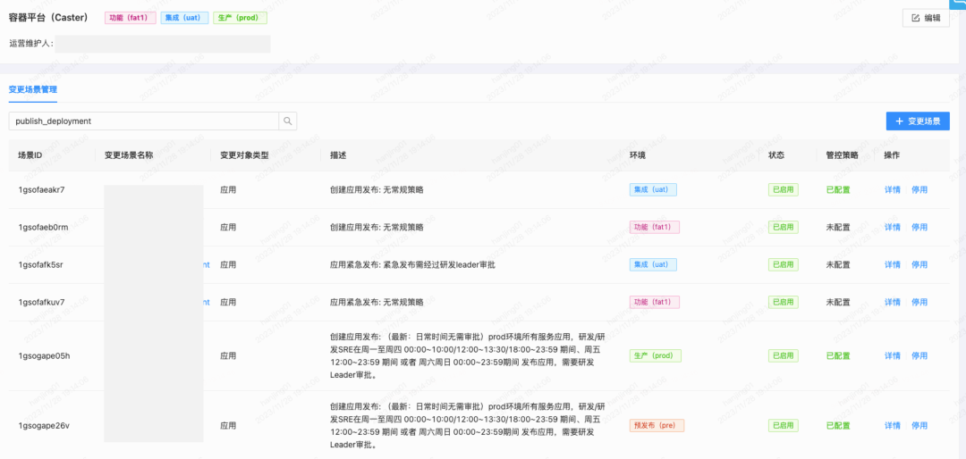Click the 状态 column header

[776, 155]
